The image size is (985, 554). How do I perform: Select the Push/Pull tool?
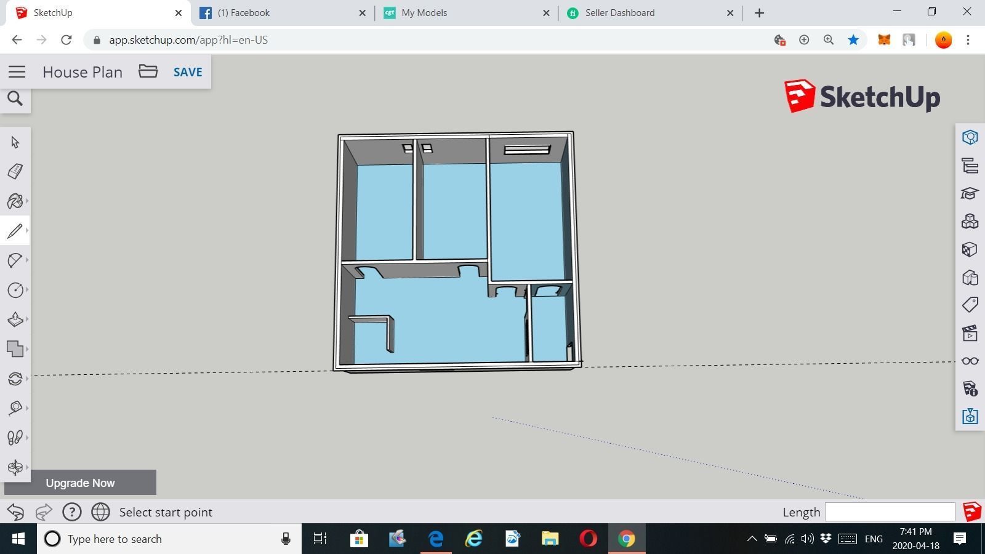click(15, 319)
